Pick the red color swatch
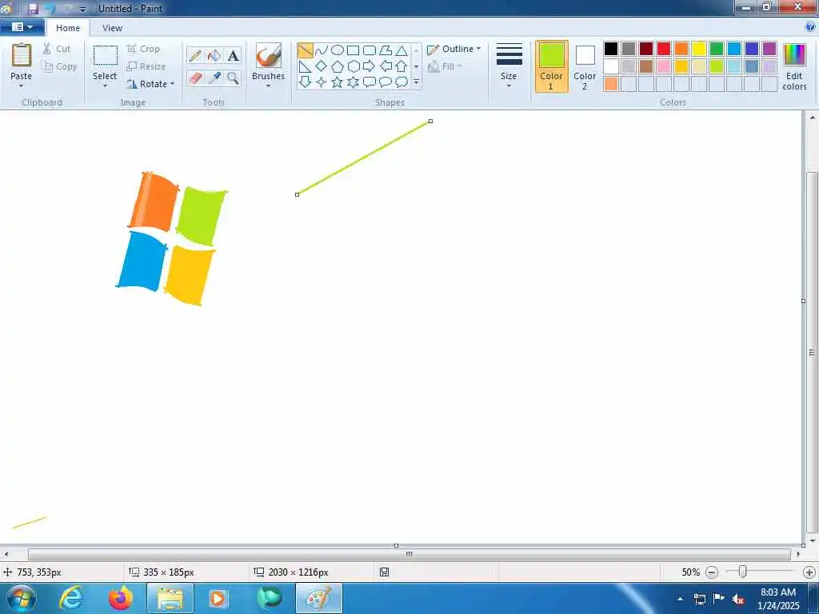Screen dimensions: 819x614 click(x=664, y=49)
